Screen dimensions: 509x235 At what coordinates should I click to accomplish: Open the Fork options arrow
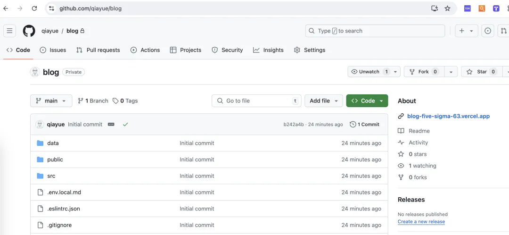coord(451,72)
